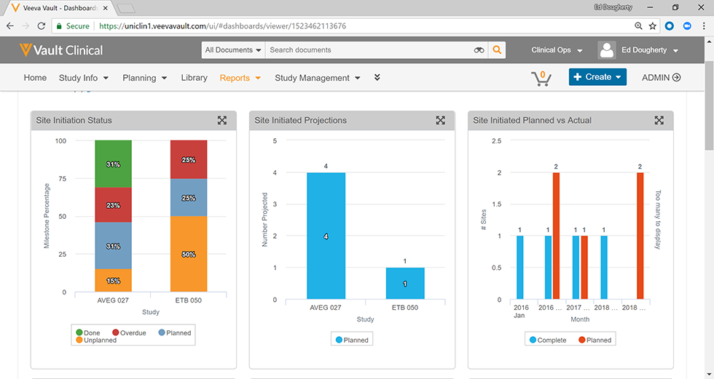Toggle the Done legend item
The height and width of the screenshot is (379, 714).
tap(87, 333)
